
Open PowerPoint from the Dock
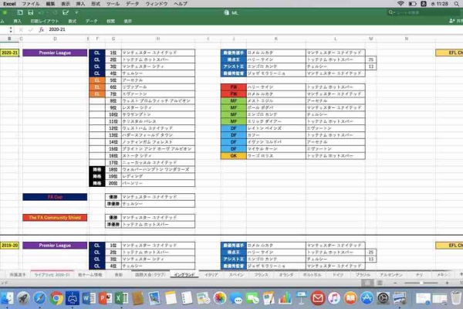105,298
